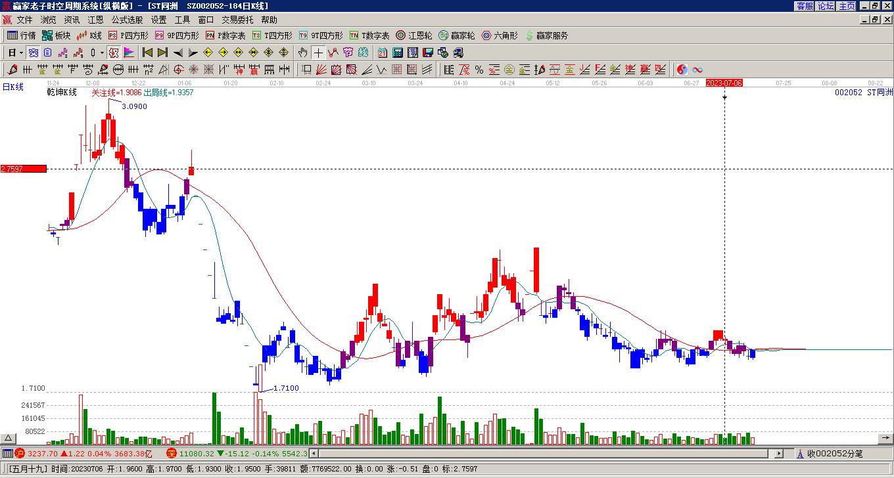Select the hand pan tool
This screenshot has width=894, height=478.
click(302, 53)
